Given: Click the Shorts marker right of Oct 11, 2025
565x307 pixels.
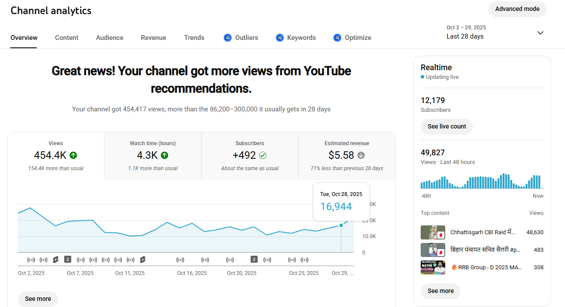Looking at the screenshot, I should click(143, 260).
